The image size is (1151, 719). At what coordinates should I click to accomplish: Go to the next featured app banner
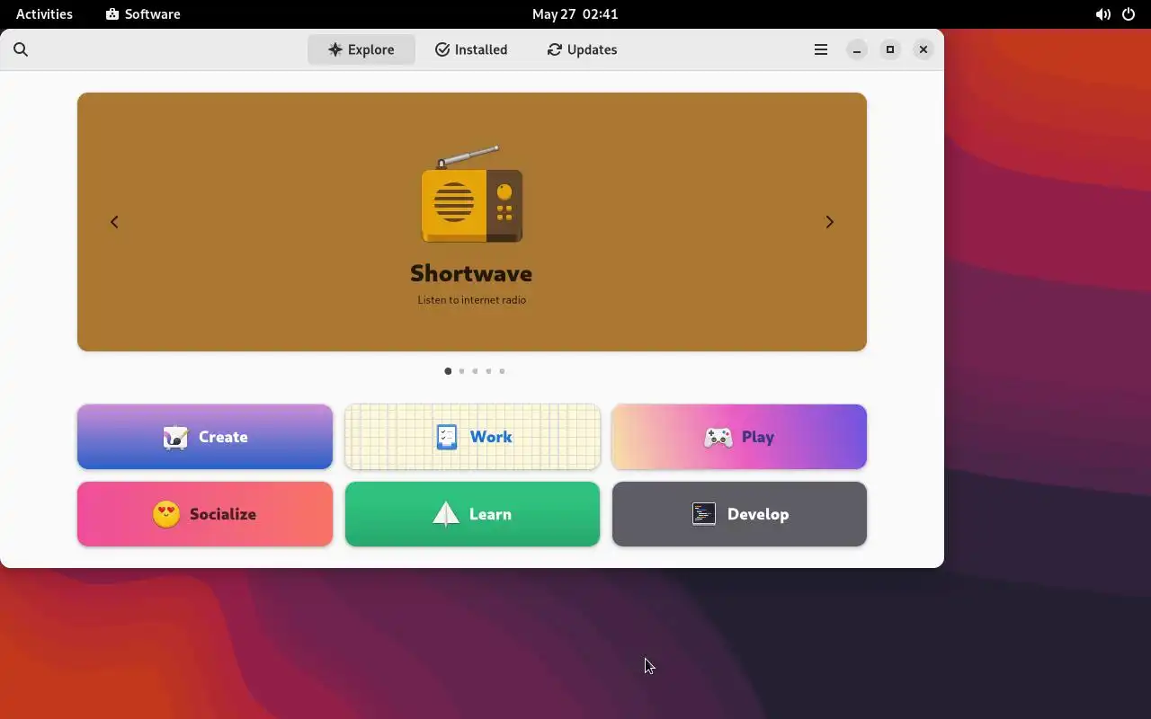(x=830, y=222)
